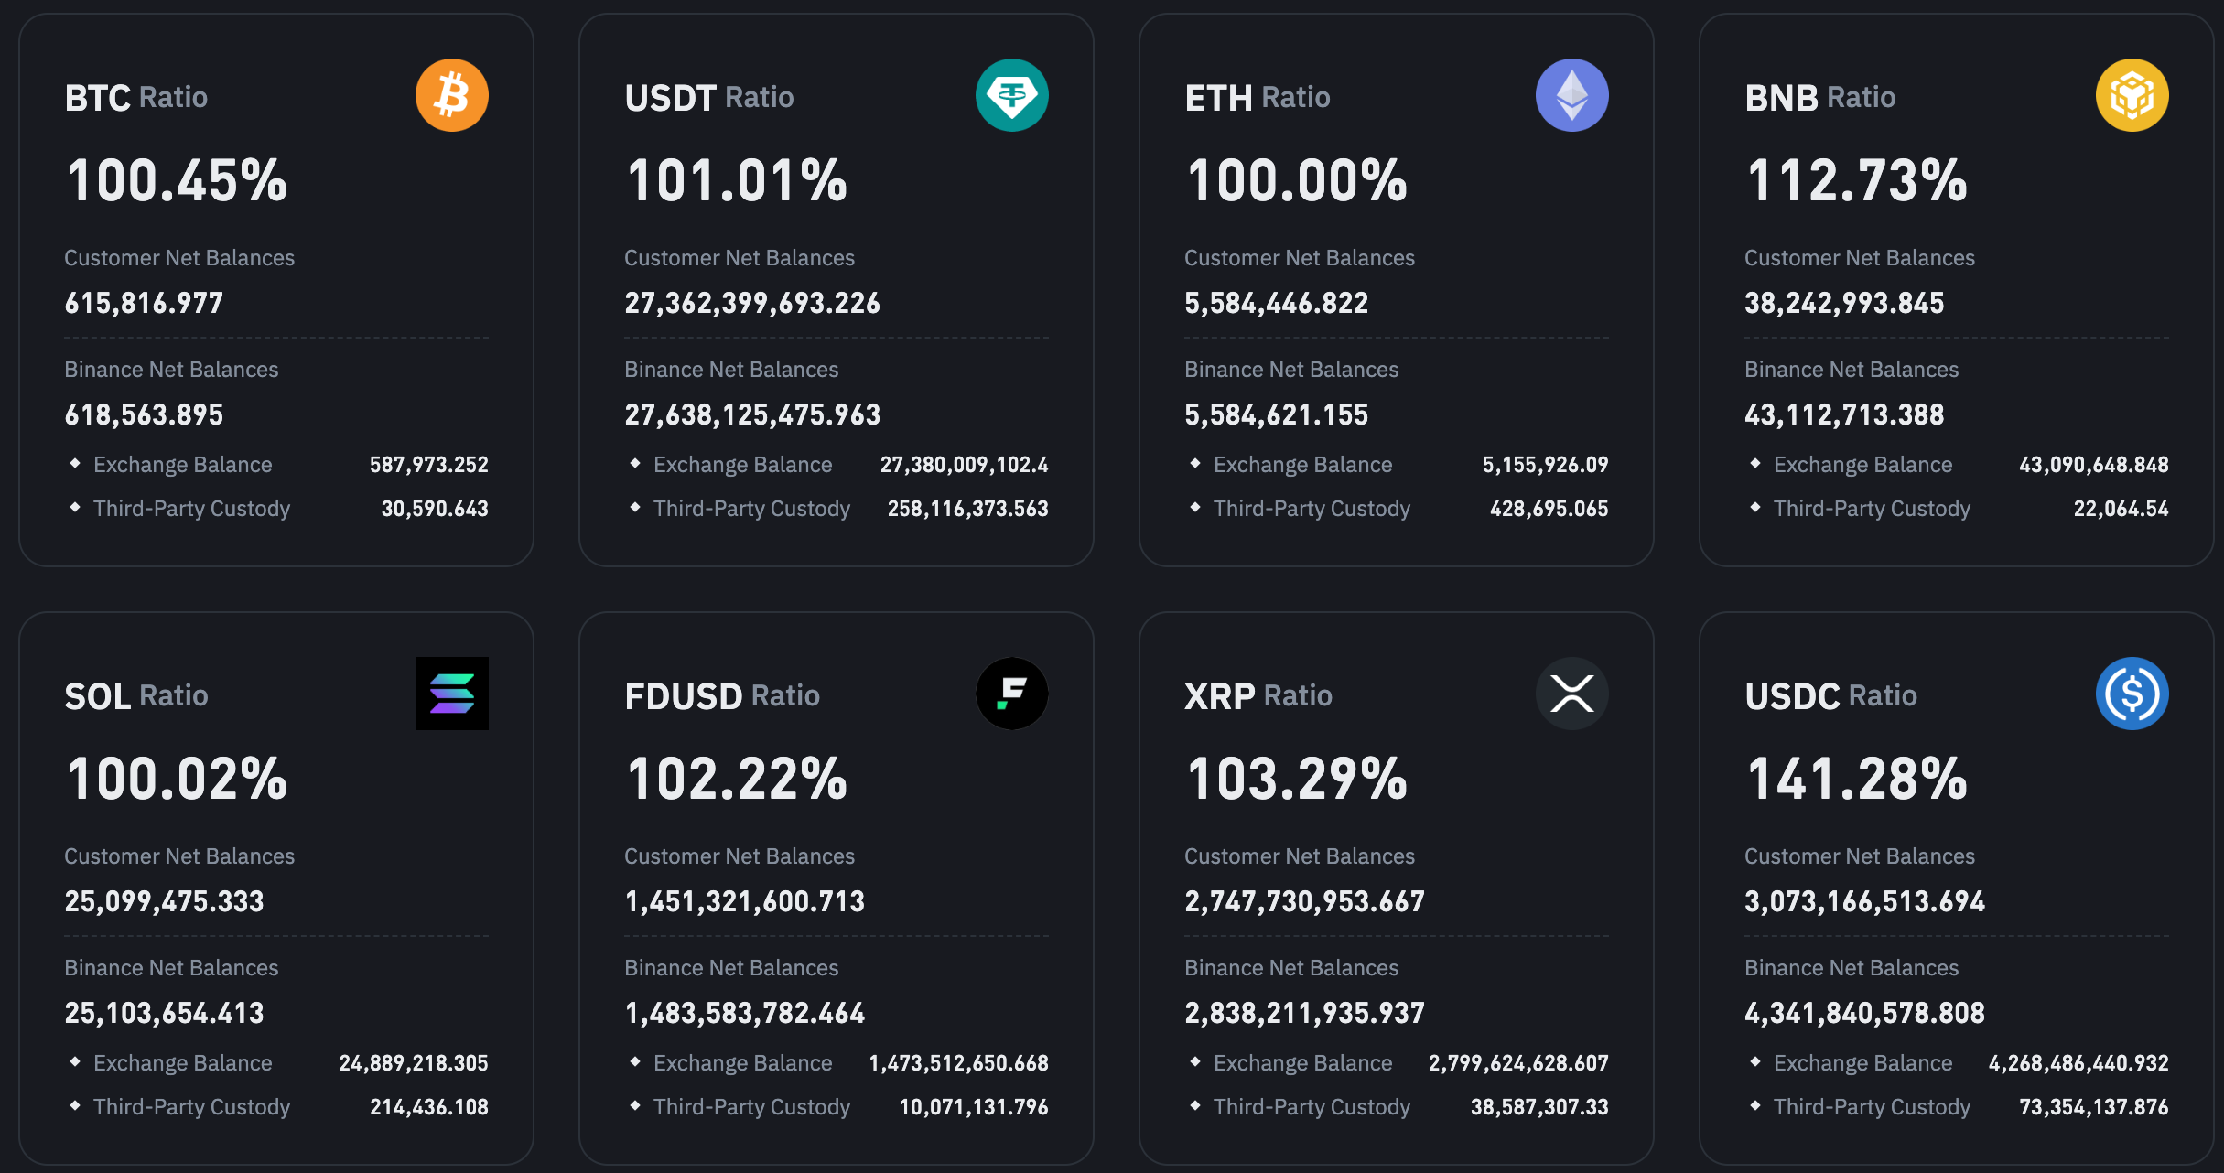This screenshot has height=1173, width=2224.
Task: Click the Solana logo on the SOL card
Action: pyautogui.click(x=451, y=694)
